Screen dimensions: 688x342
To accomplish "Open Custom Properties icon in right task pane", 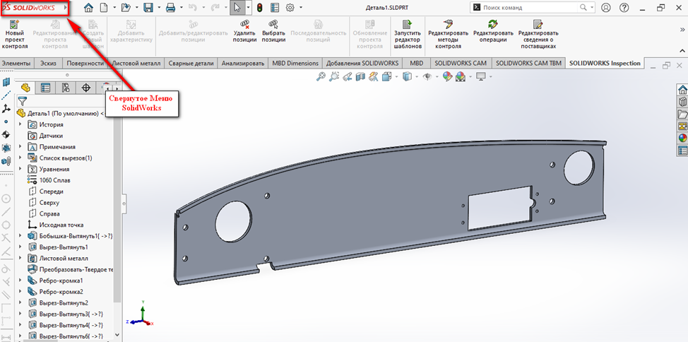I will 682,151.
